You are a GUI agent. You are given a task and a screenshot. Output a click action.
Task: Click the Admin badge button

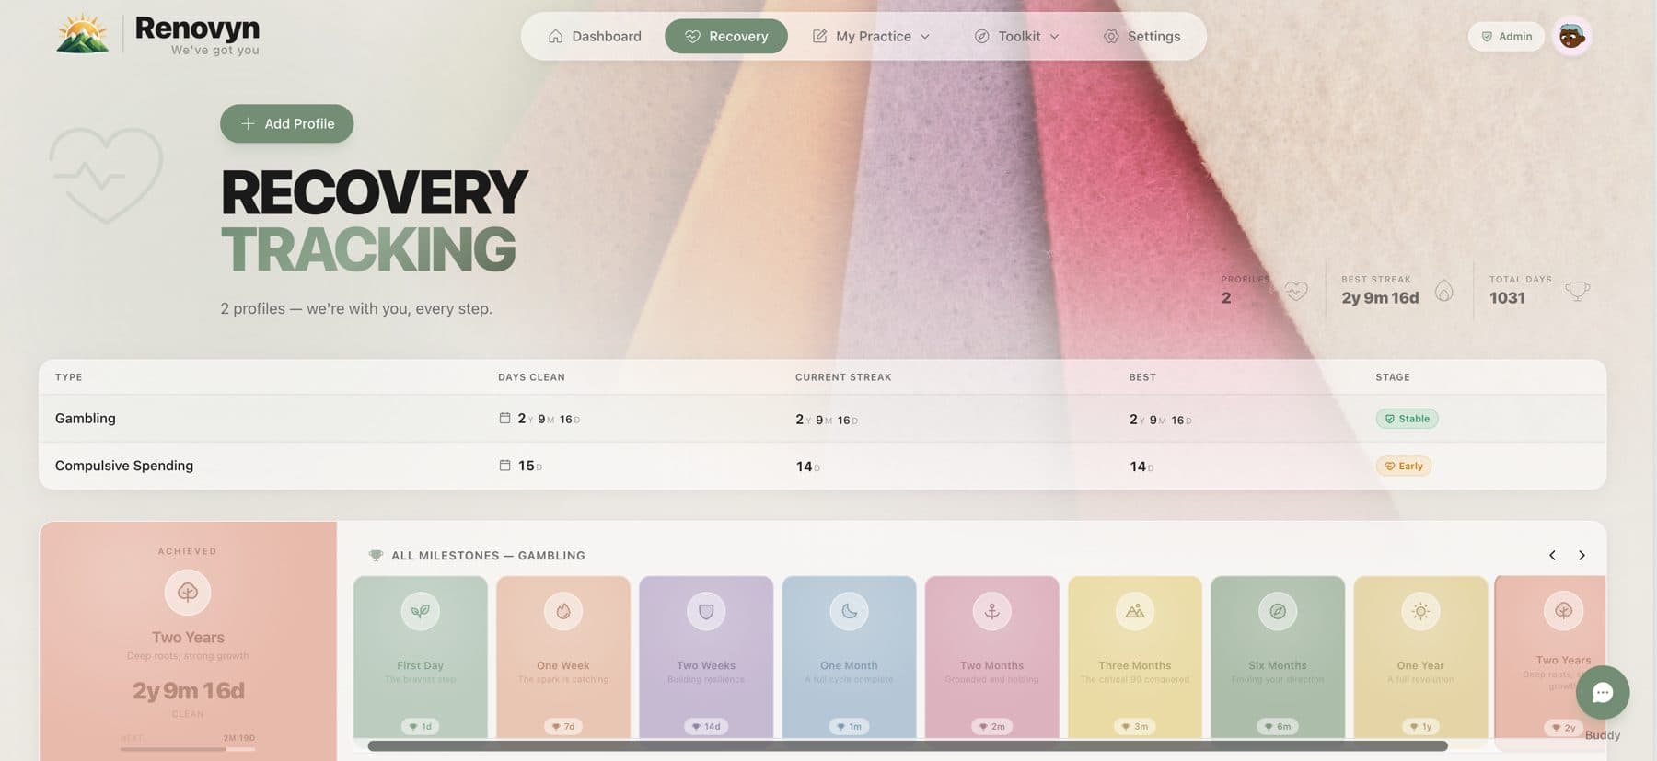pos(1506,36)
